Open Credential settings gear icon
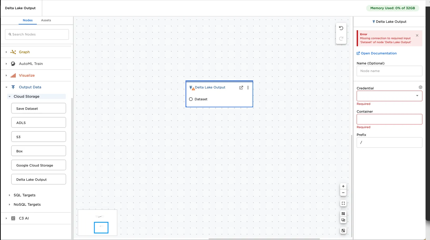 point(420,87)
